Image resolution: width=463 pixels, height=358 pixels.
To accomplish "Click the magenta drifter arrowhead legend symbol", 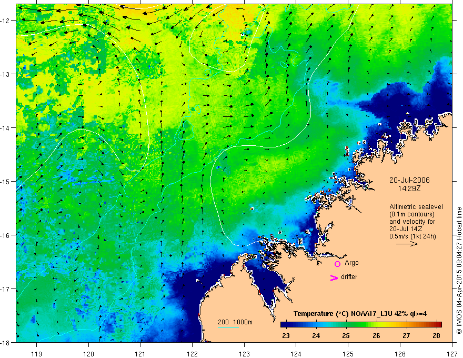I will (334, 278).
